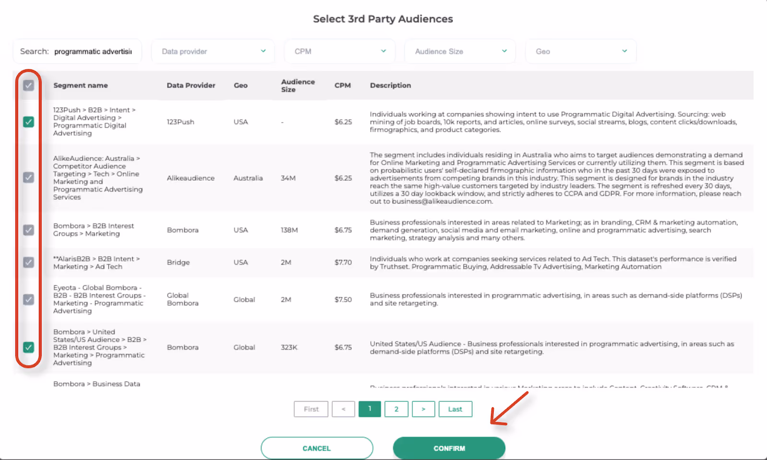Uncheck the Bombora B2B Interest Groups Marketing segment
767x460 pixels.
coord(29,230)
